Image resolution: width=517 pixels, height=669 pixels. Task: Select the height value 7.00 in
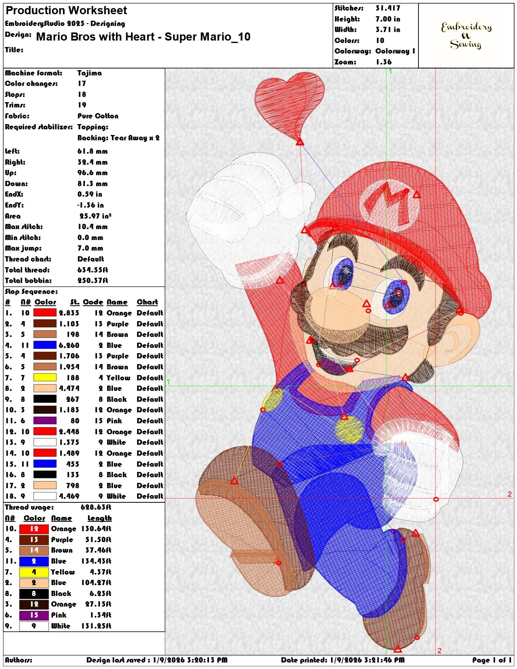click(x=388, y=19)
